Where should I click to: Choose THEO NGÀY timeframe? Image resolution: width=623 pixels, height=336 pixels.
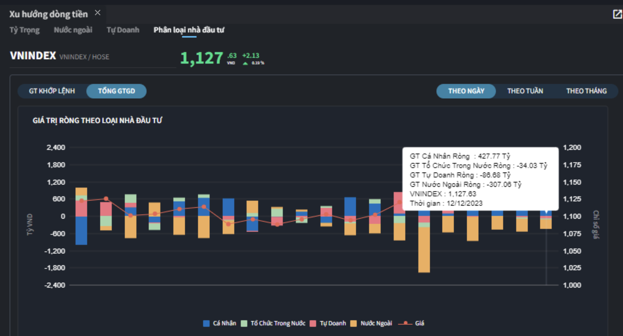coord(466,91)
